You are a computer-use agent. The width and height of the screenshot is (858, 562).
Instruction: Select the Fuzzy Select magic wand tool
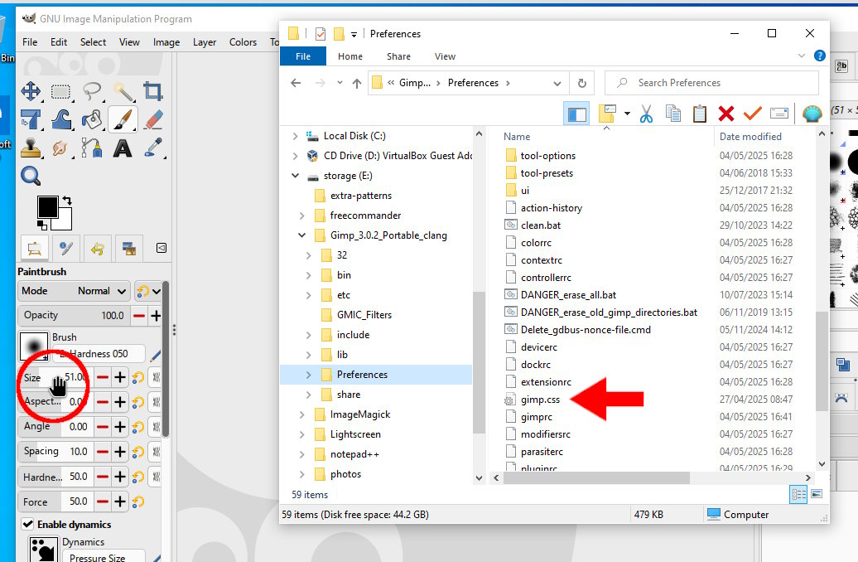[123, 91]
